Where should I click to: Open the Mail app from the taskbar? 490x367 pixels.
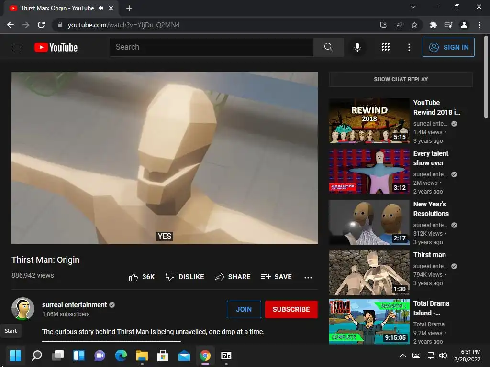tap(184, 356)
